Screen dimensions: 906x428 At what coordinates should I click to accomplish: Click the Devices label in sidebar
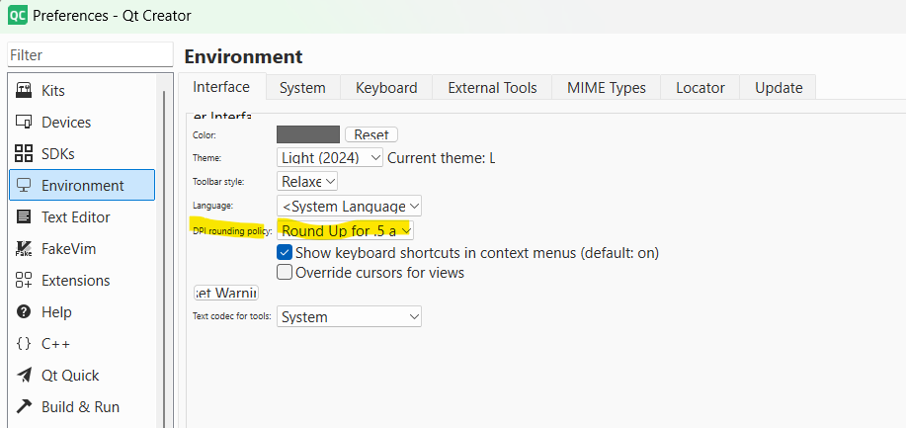point(66,122)
